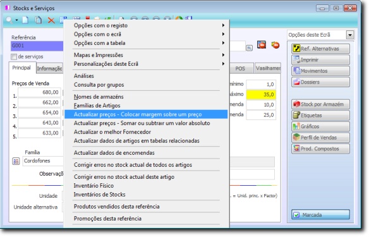Open 'Inventários de Stocks' menu entry

146,195
